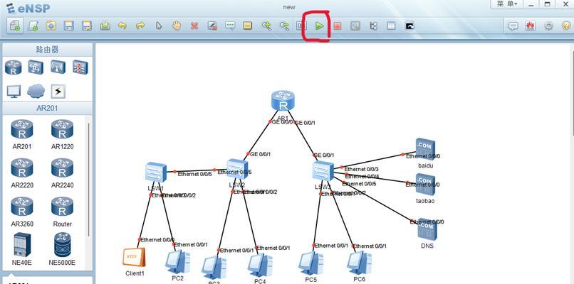Click the data capture magnifier icon
The width and height of the screenshot is (574, 284).
click(355, 26)
